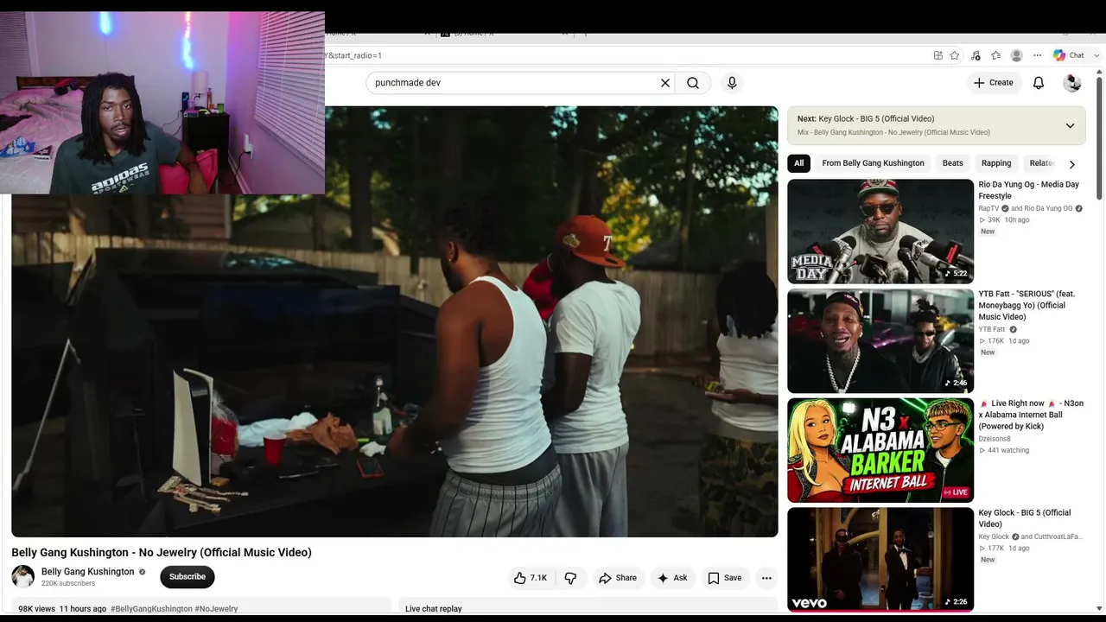
Task: Open Belly Gang Kushington channel avatar
Action: pyautogui.click(x=23, y=576)
